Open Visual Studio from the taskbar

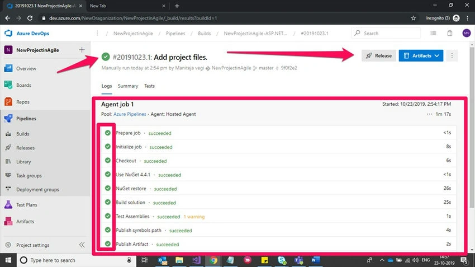click(x=196, y=260)
